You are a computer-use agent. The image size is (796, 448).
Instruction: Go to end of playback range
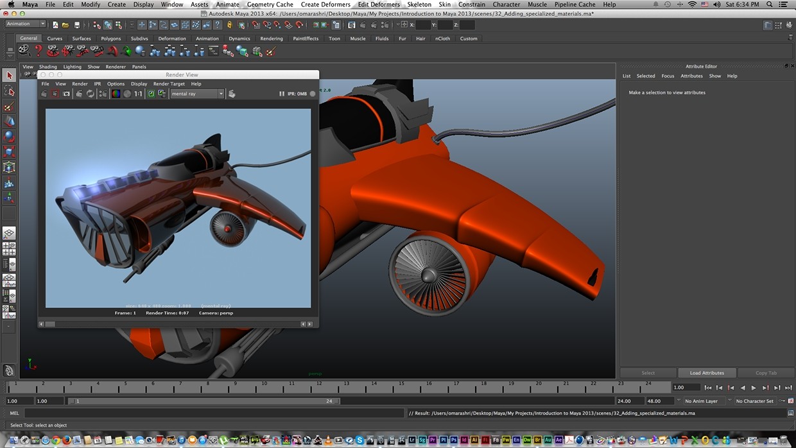coord(788,388)
